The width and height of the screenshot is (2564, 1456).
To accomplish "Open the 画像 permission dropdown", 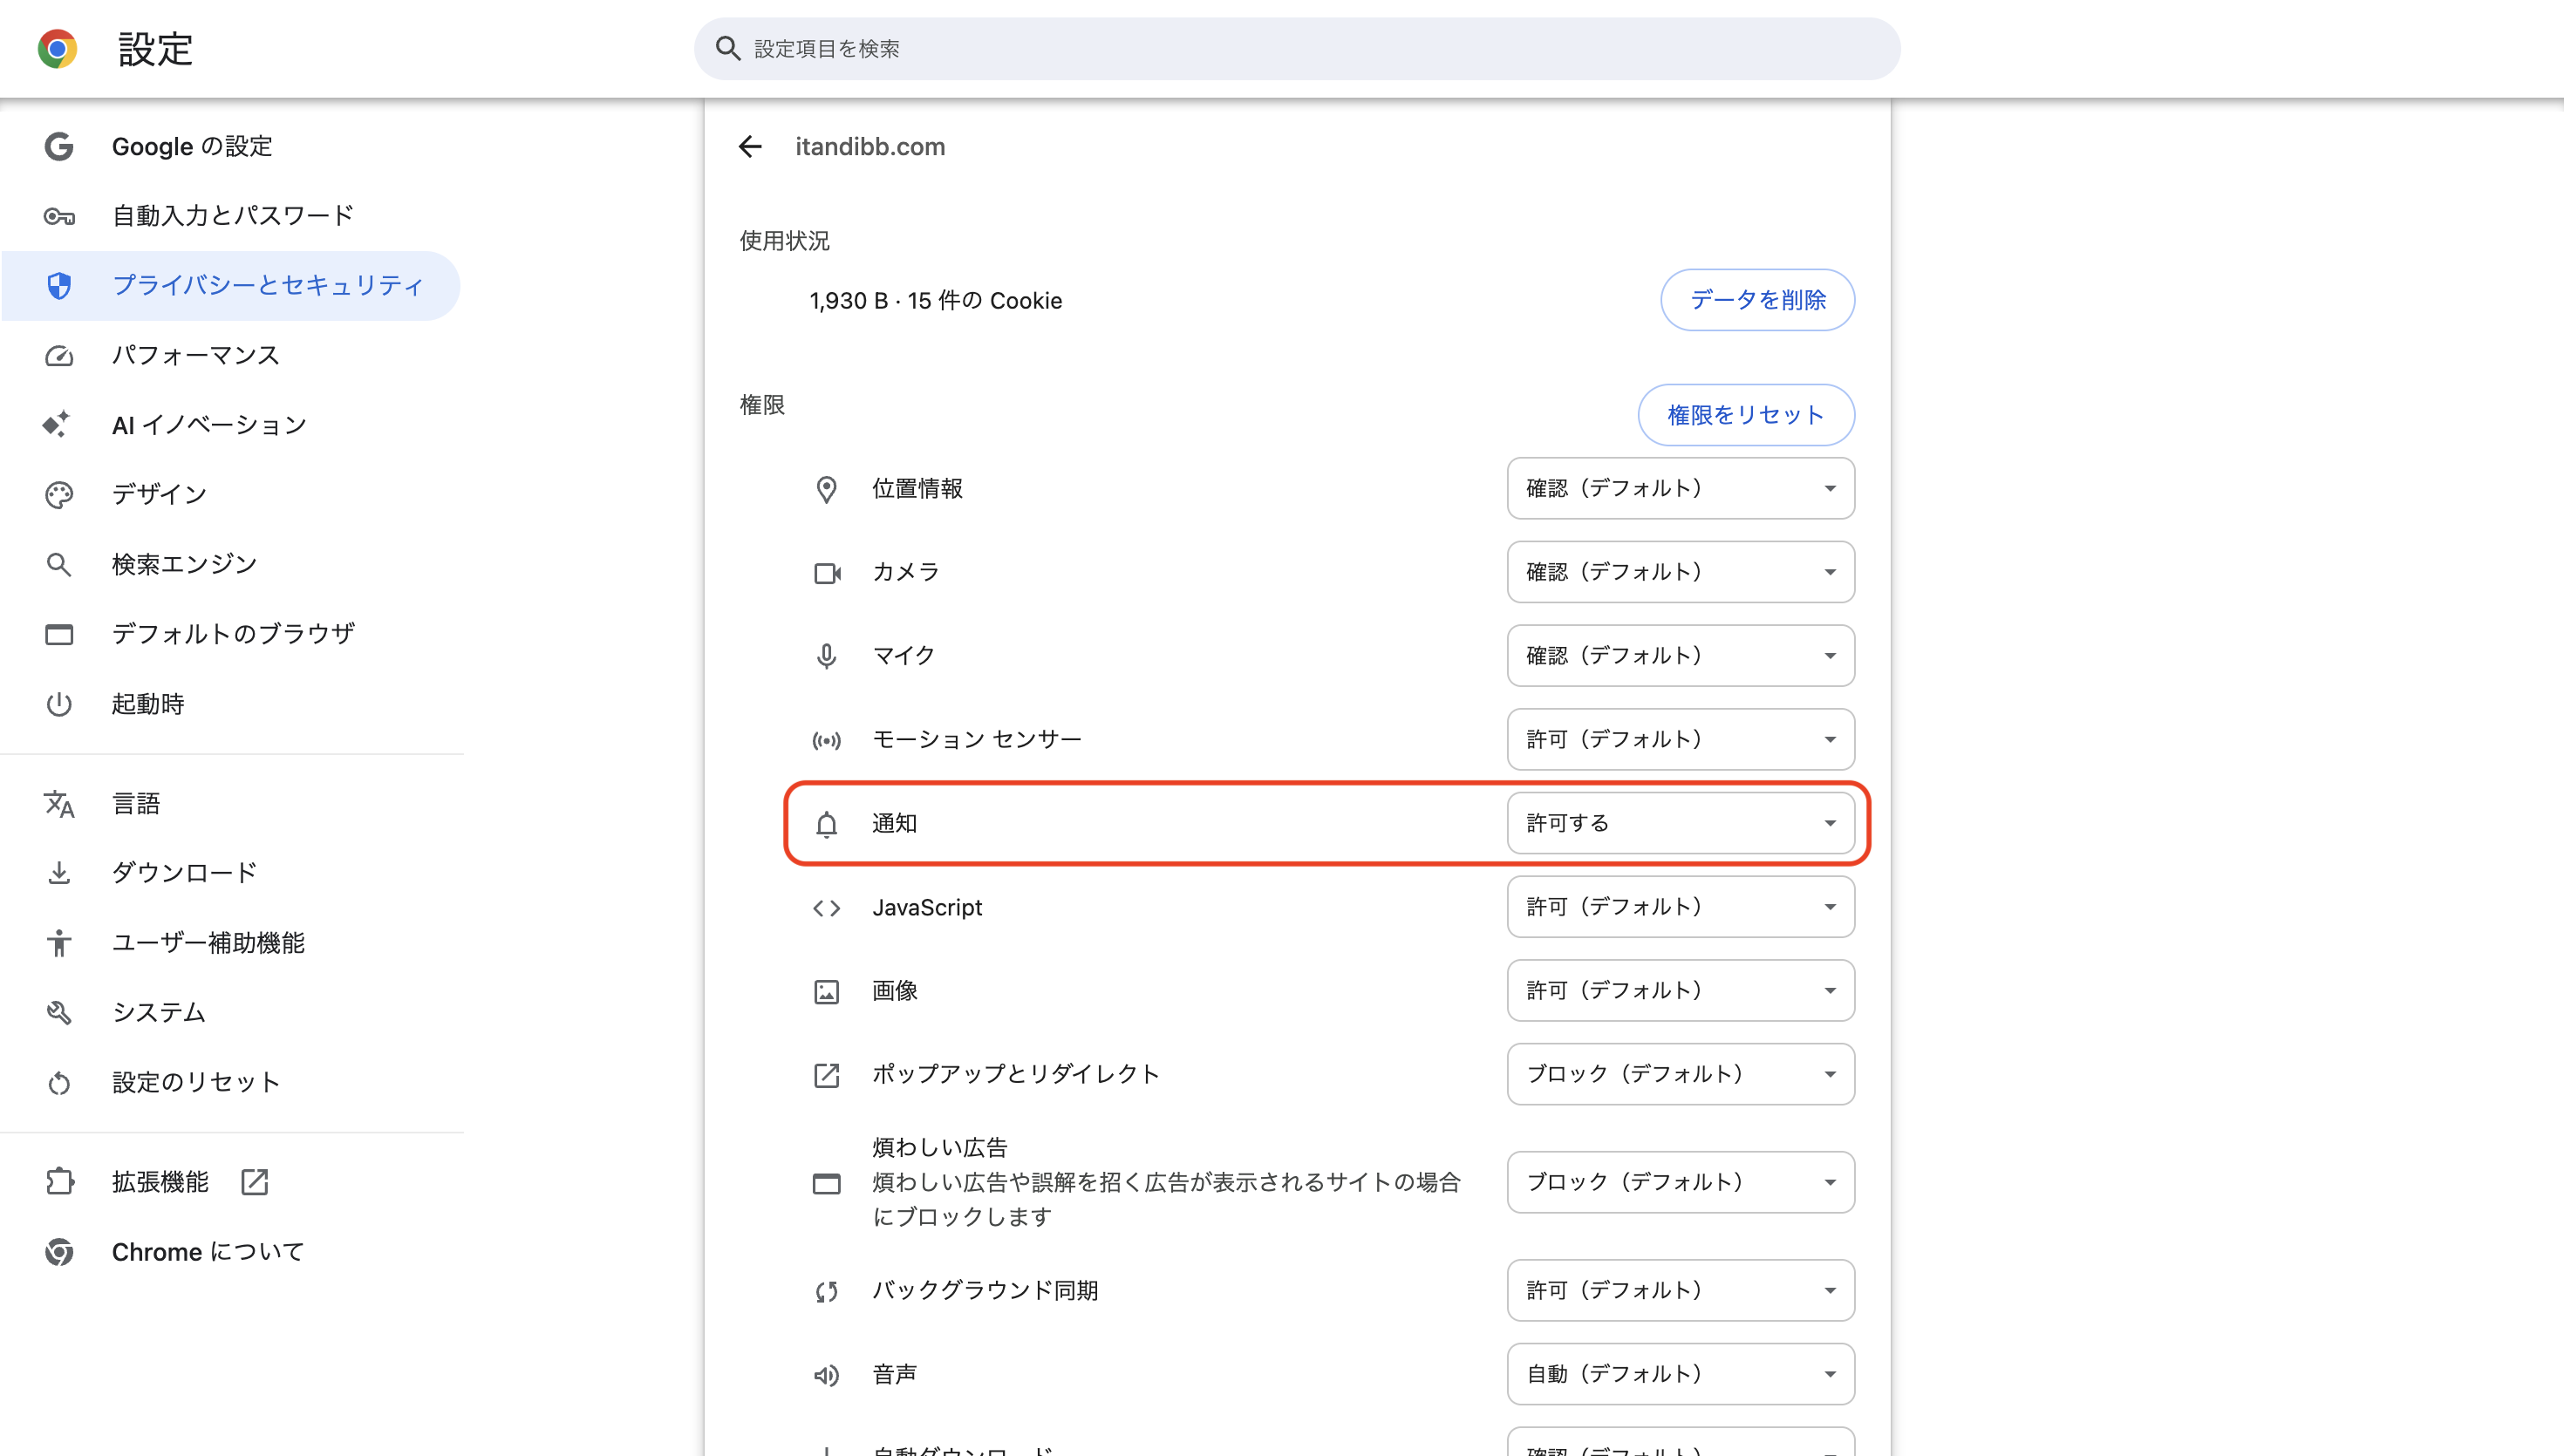I will (1680, 990).
